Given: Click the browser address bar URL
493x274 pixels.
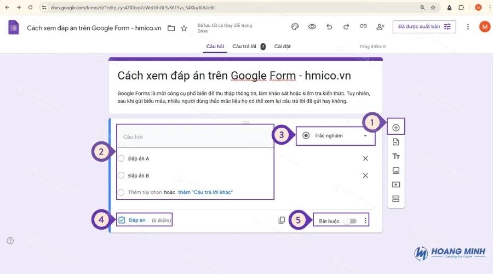Looking at the screenshot, I should click(133, 8).
